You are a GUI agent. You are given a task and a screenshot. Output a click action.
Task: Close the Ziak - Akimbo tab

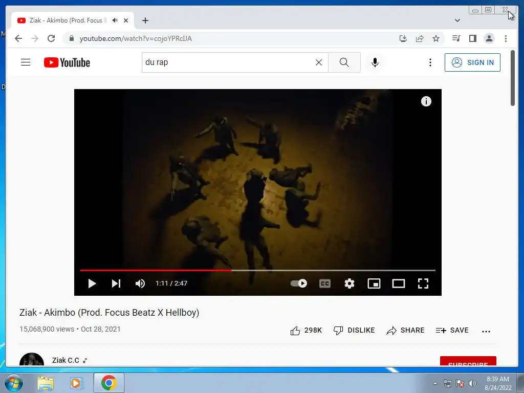click(126, 20)
